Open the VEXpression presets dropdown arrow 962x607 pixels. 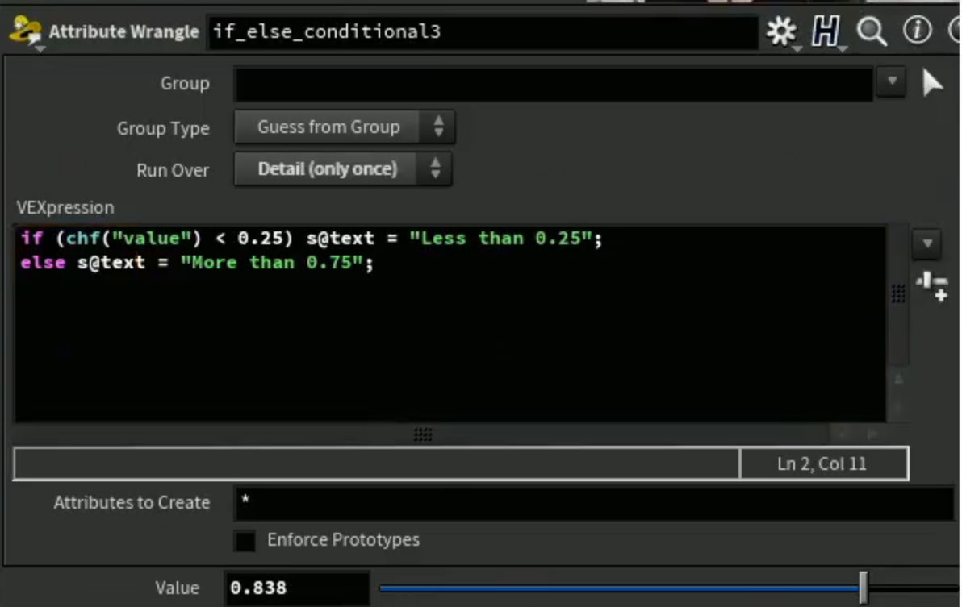[x=926, y=243]
